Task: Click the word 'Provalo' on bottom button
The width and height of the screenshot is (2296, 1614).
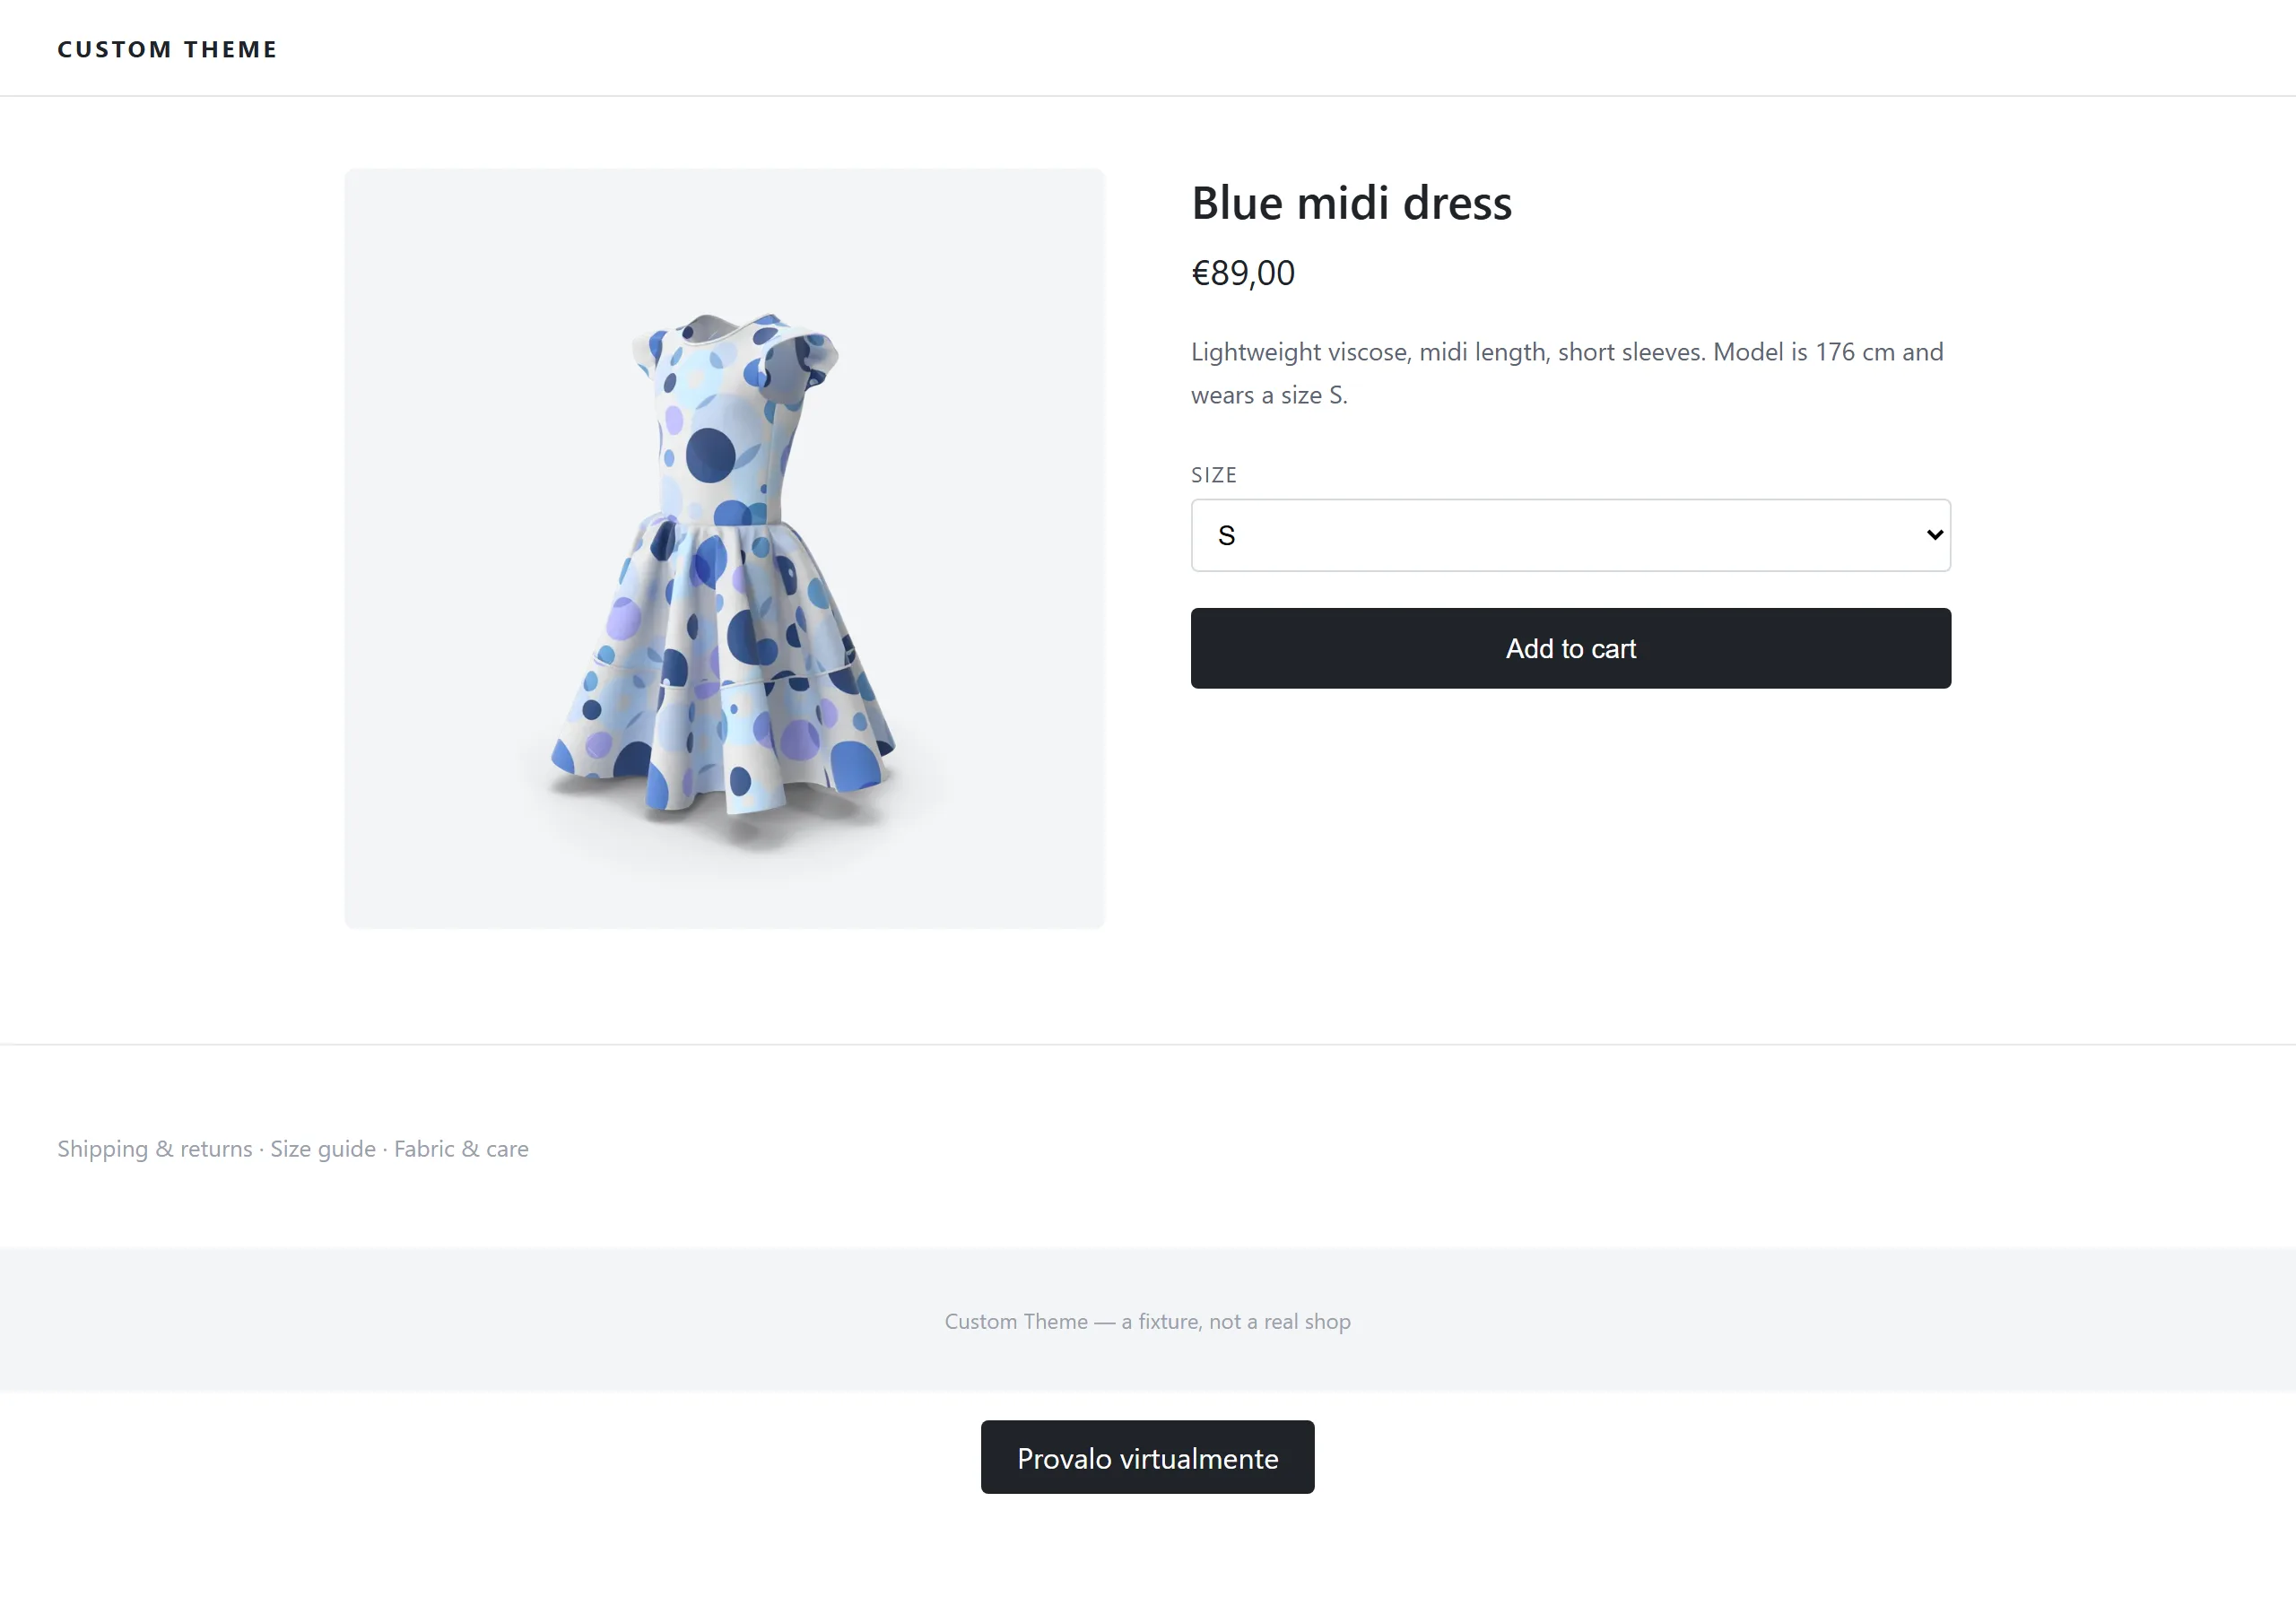Action: coord(1064,1458)
